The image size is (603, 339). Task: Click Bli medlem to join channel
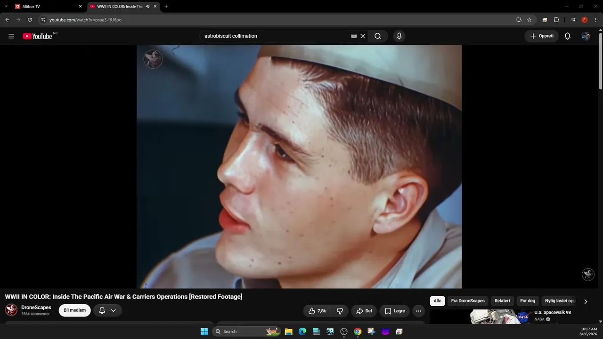click(74, 310)
